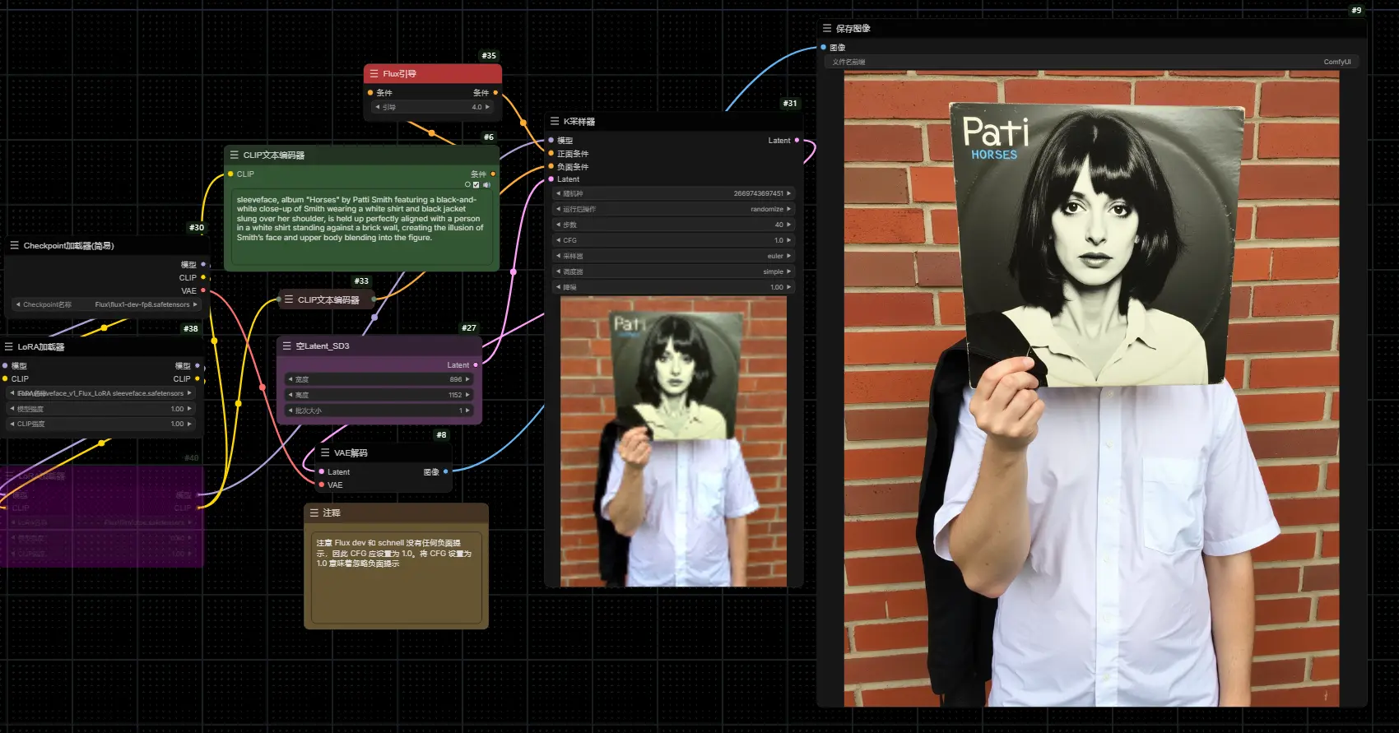Click the VAE output port on Checkpoint加载器
The width and height of the screenshot is (1399, 733).
[x=203, y=290]
